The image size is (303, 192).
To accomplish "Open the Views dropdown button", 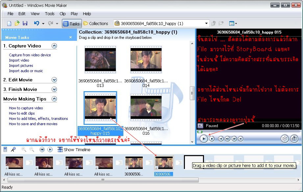I will (233, 24).
